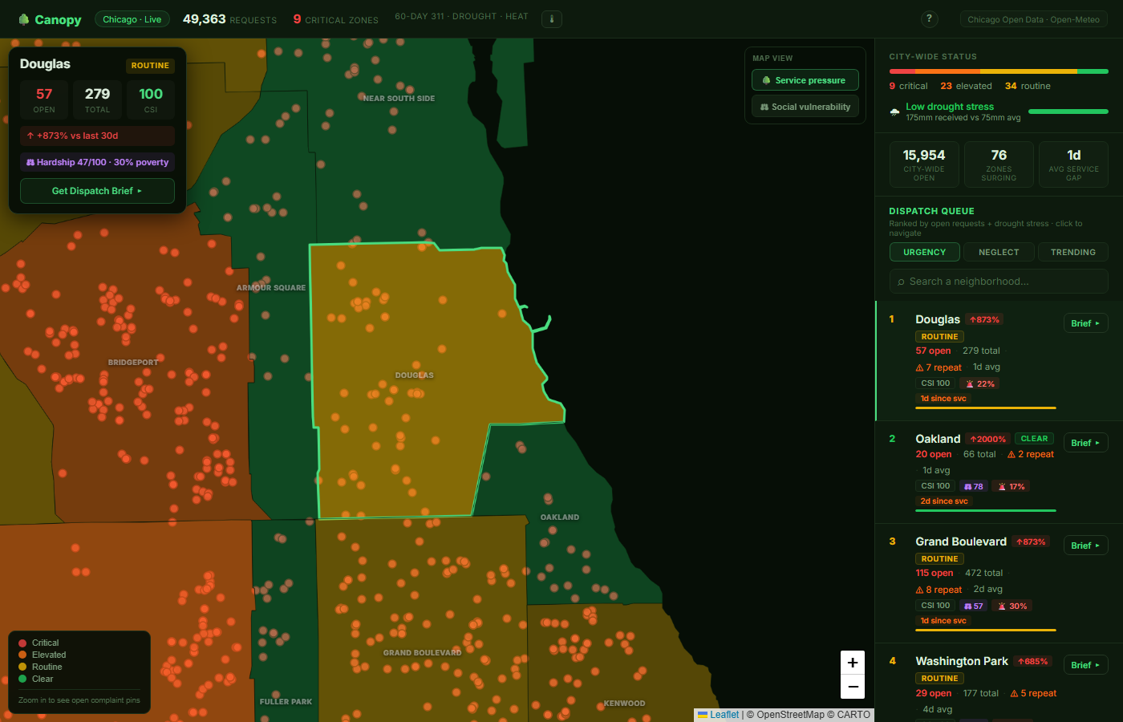Open Chicago Open Data · Open-Meteo source button
The height and width of the screenshot is (722, 1123).
(x=1033, y=19)
